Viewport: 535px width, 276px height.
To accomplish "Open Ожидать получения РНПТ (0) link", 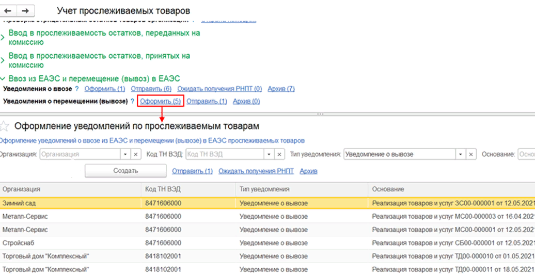I will click(x=219, y=89).
